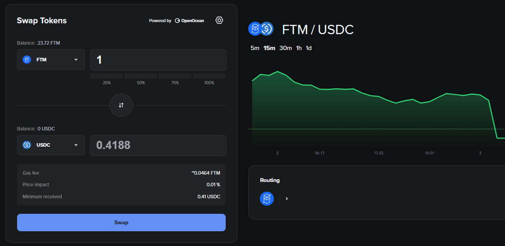Click the 18:01 chart axis label
505x246 pixels.
[430, 153]
